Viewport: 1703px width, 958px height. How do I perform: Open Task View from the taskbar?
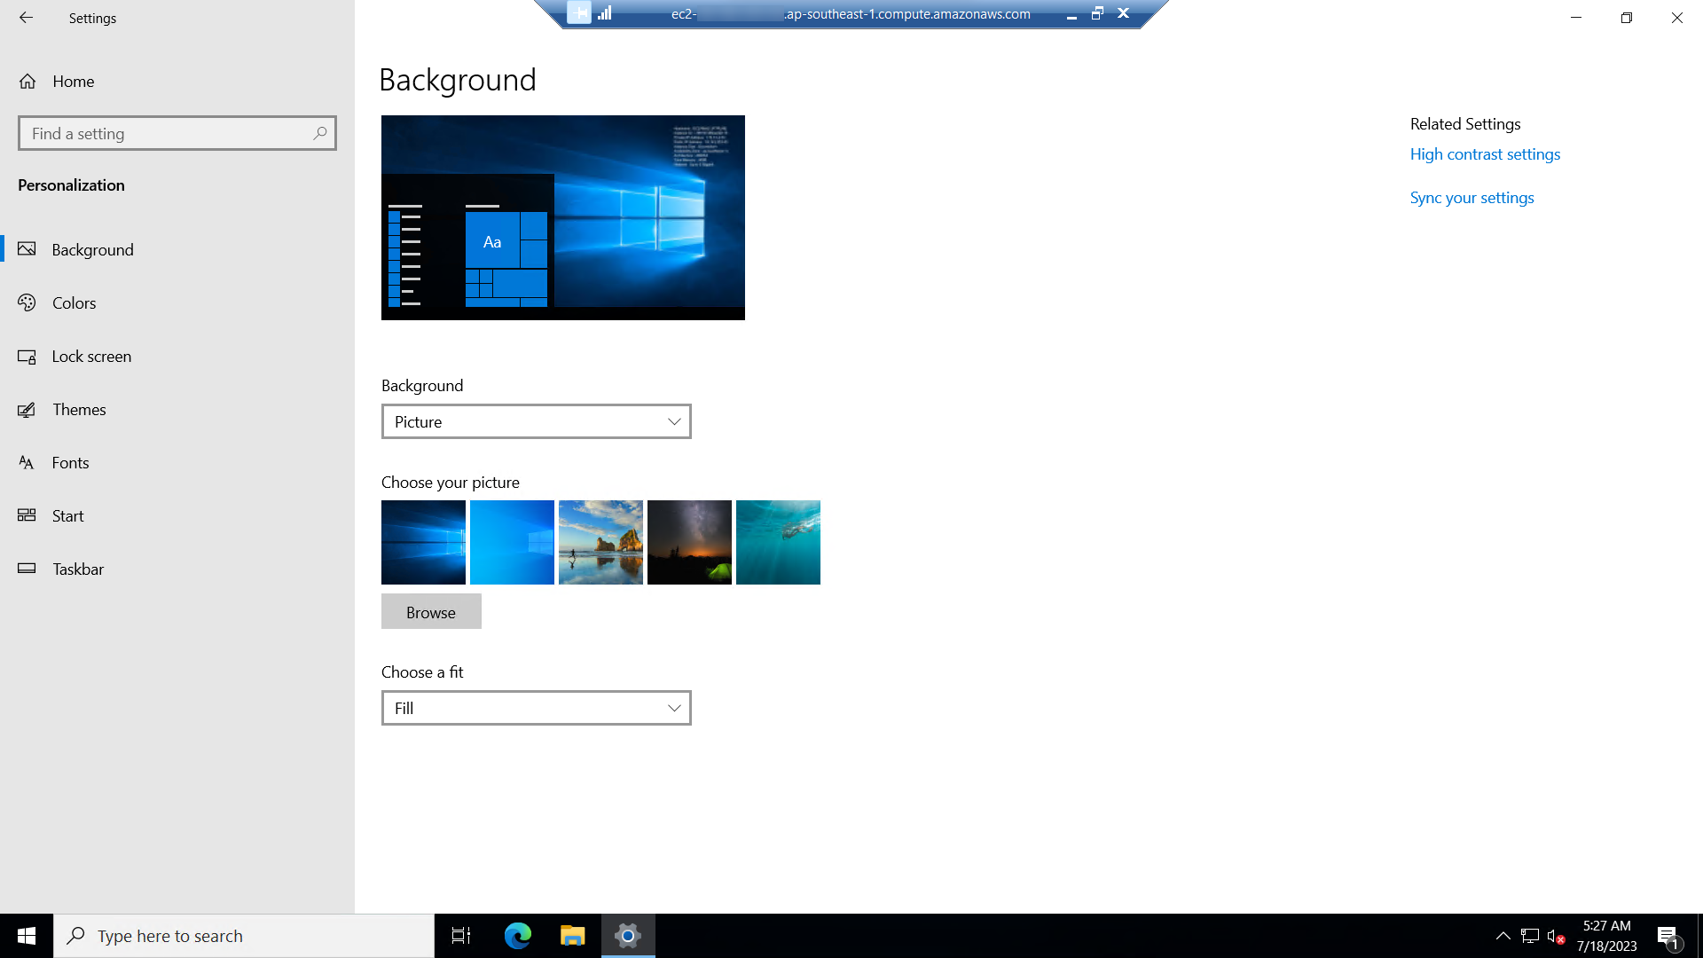click(x=460, y=936)
